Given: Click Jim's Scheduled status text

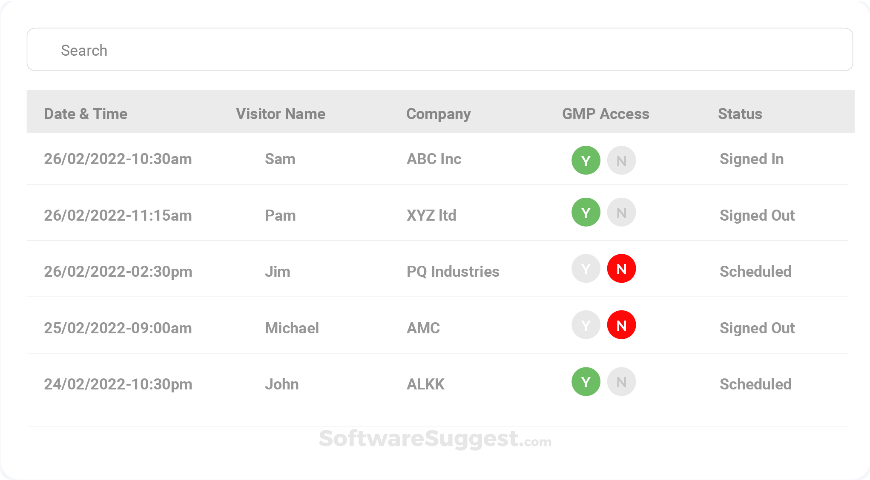Looking at the screenshot, I should [755, 272].
